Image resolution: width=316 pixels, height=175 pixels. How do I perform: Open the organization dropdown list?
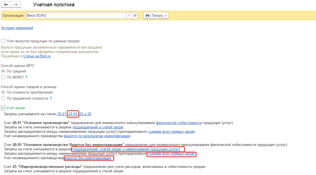pyautogui.click(x=129, y=16)
